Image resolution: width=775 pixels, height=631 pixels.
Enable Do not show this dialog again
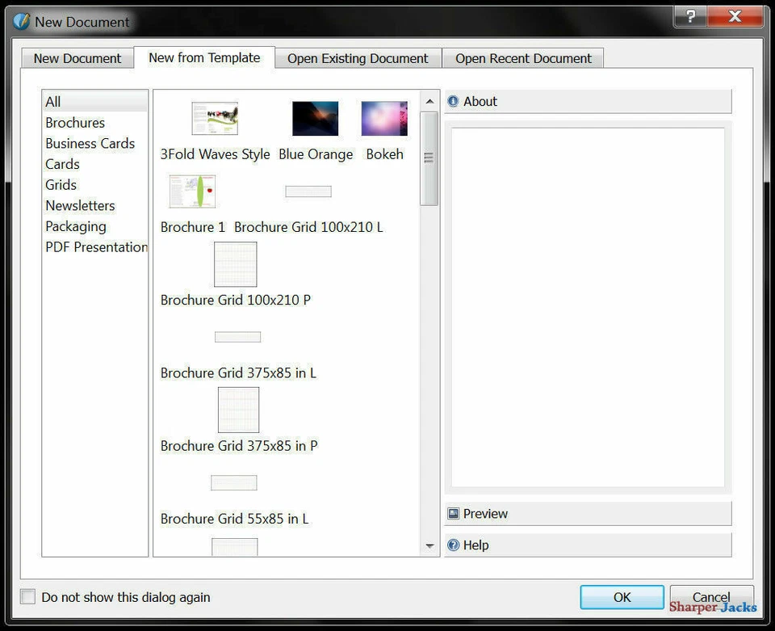[27, 596]
